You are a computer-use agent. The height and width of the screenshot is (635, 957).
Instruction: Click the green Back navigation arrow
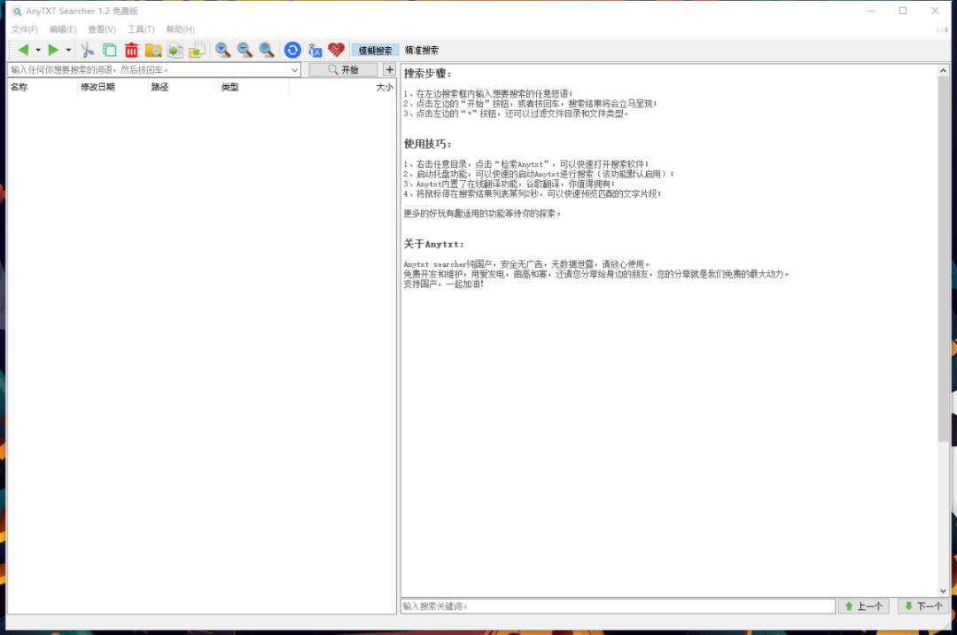pyautogui.click(x=22, y=50)
